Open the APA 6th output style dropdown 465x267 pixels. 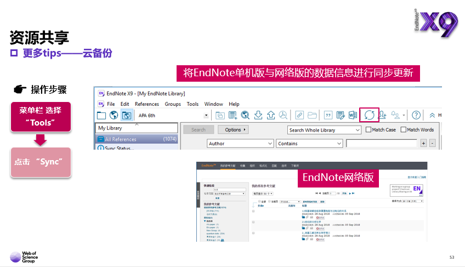click(x=206, y=115)
